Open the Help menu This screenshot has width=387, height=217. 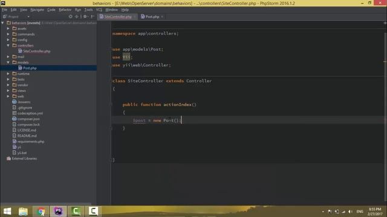tap(125, 10)
